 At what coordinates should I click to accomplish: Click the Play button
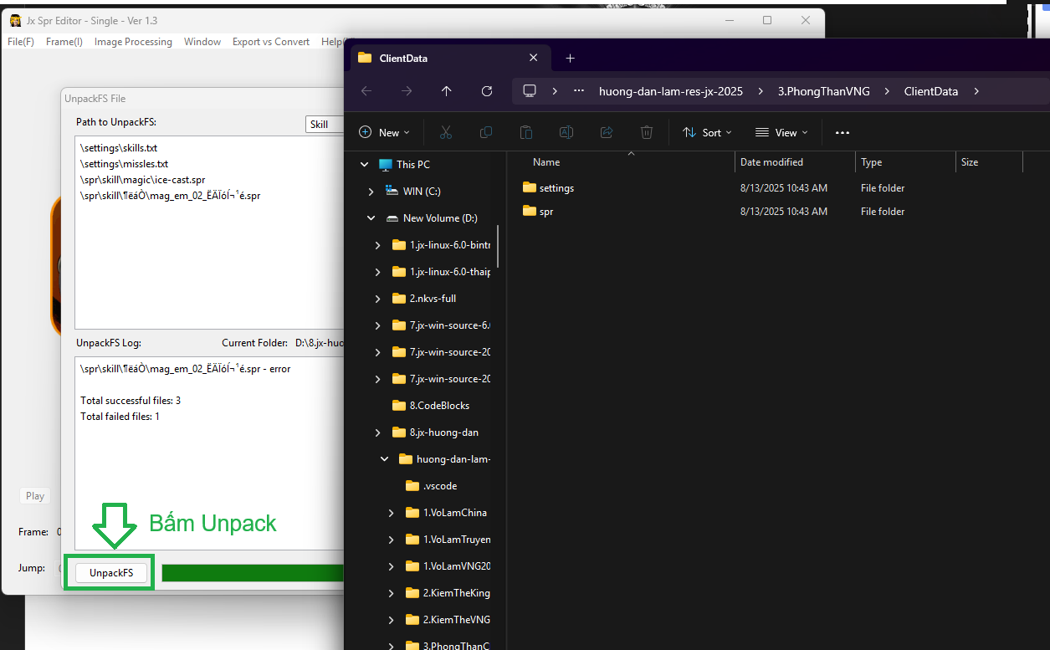35,496
